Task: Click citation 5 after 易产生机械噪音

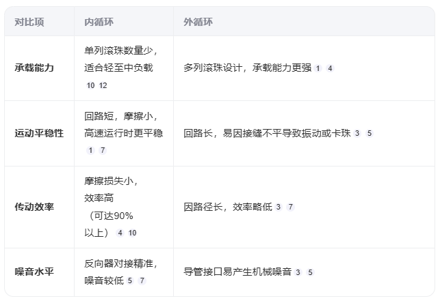Action: coord(311,272)
